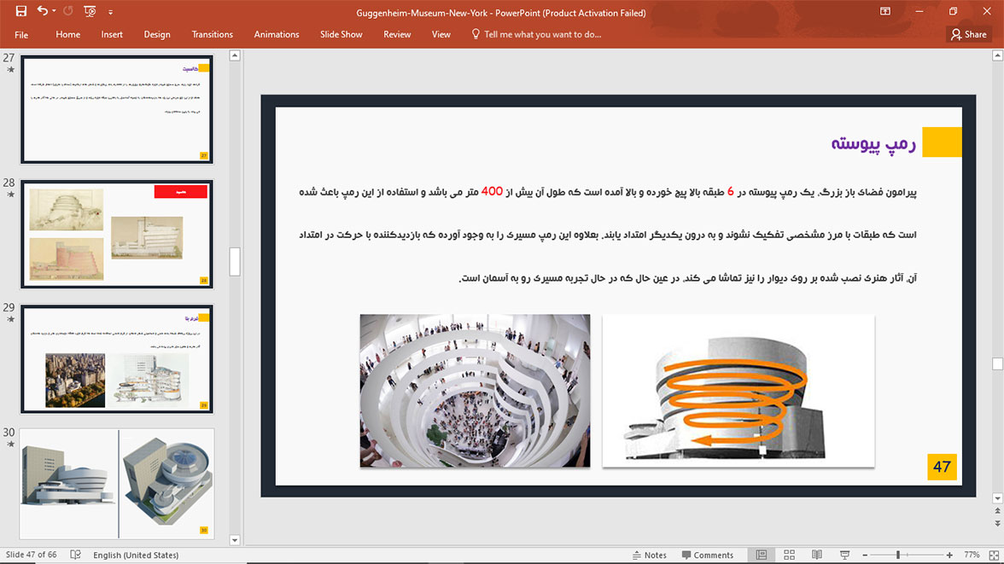Switch to Slide Sorter view

(789, 555)
